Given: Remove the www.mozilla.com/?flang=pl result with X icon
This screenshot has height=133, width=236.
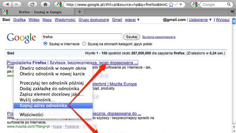Looking at the screenshot, I should click(95, 126).
